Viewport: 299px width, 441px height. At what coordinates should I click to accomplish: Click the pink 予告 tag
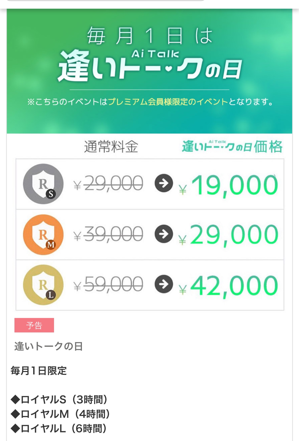(x=34, y=325)
